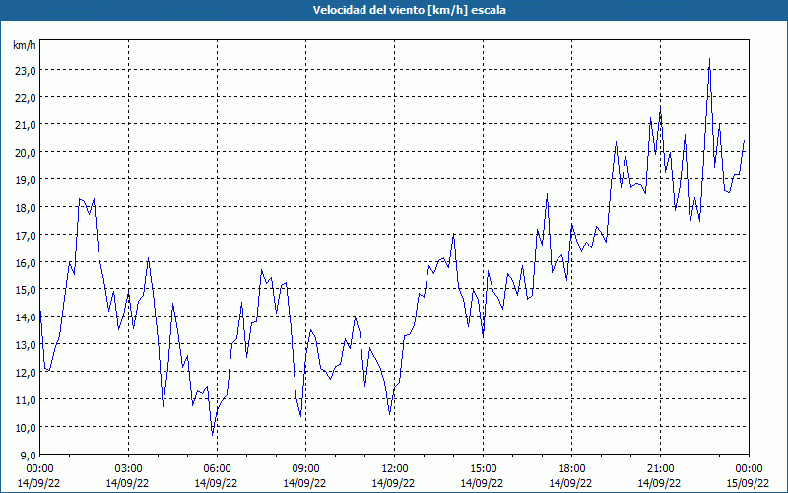Click the chart title 'Velocidad del viento [km/h] escala'
This screenshot has height=493, width=788.
pyautogui.click(x=409, y=10)
